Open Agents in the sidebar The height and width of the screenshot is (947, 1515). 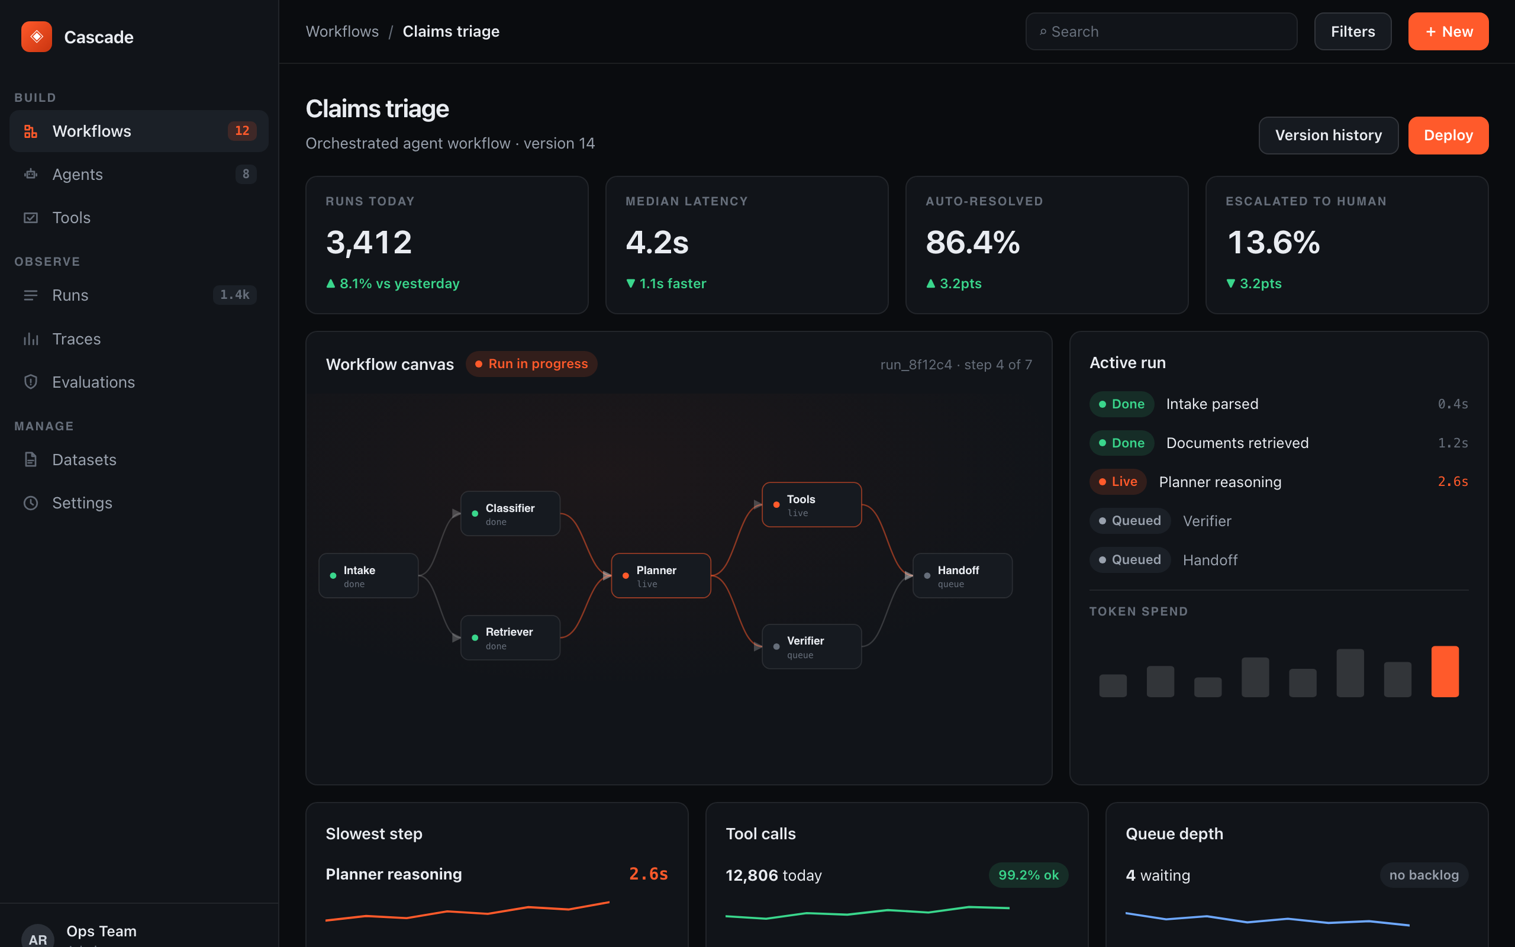pyautogui.click(x=139, y=174)
